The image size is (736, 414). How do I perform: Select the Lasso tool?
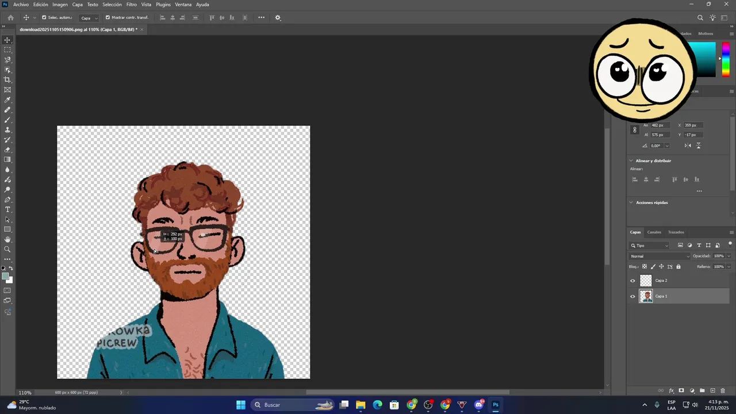click(x=7, y=60)
